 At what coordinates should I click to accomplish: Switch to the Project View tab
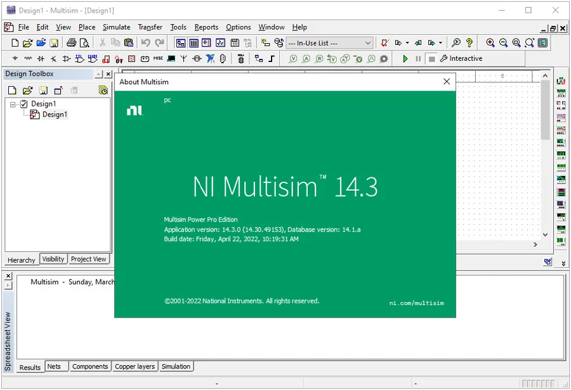point(88,259)
